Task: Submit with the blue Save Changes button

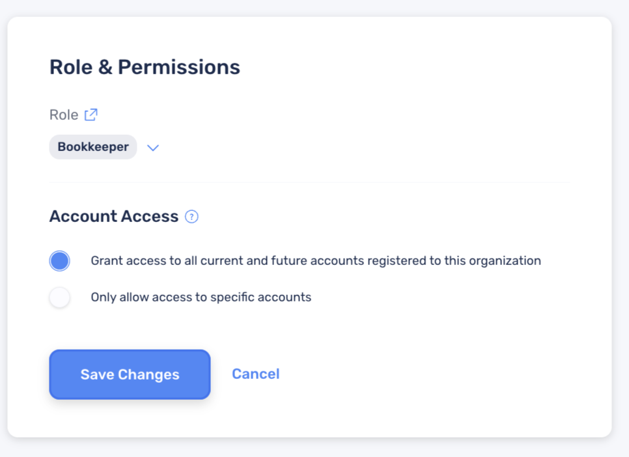Action: pyautogui.click(x=130, y=374)
